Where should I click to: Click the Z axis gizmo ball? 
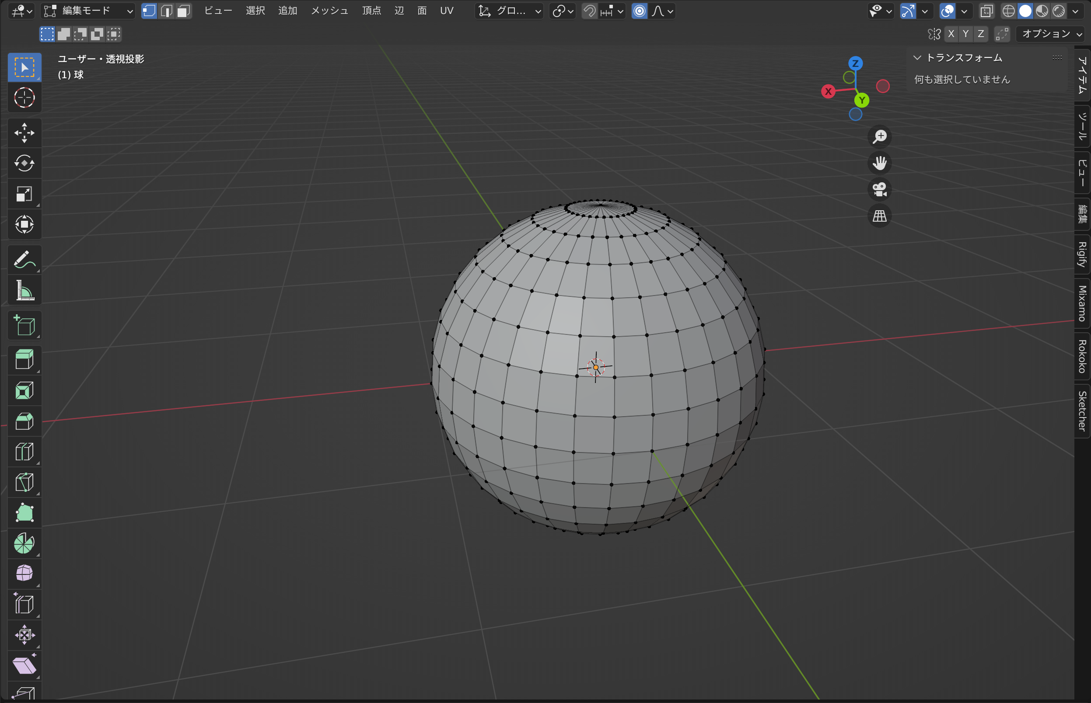pos(855,63)
